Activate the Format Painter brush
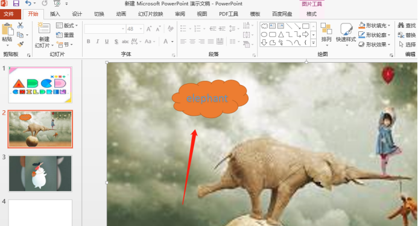The image size is (418, 226). point(21,44)
